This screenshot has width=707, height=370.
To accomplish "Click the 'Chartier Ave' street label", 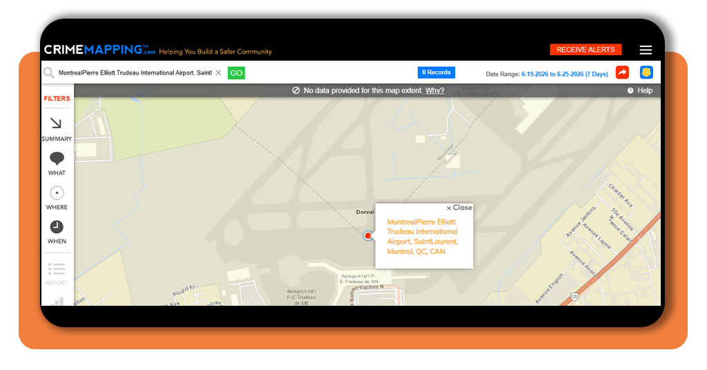I will (621, 195).
